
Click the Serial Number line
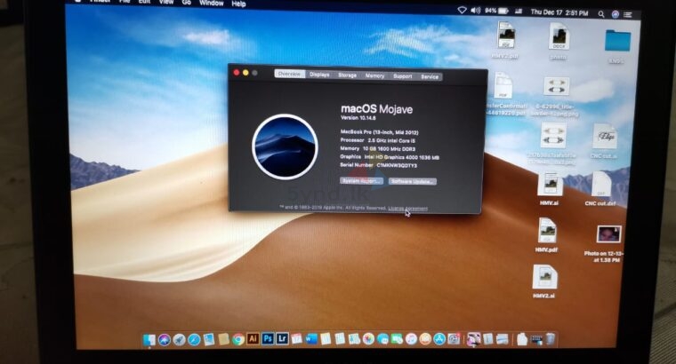[x=379, y=165]
